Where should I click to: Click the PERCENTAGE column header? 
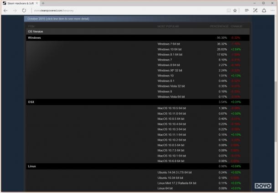pos(219,26)
